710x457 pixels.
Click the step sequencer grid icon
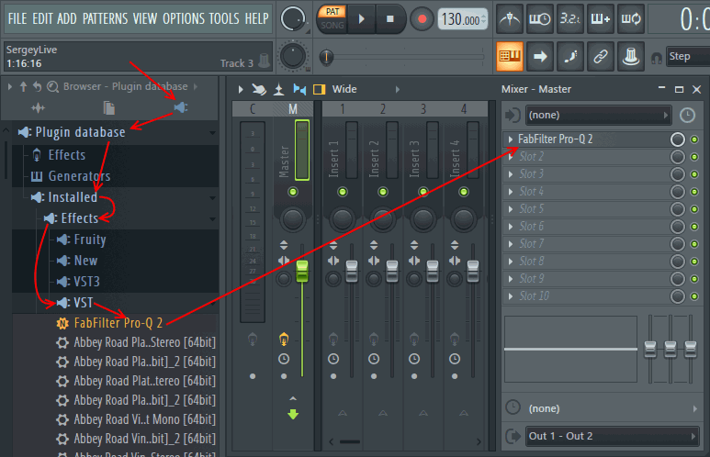click(510, 56)
